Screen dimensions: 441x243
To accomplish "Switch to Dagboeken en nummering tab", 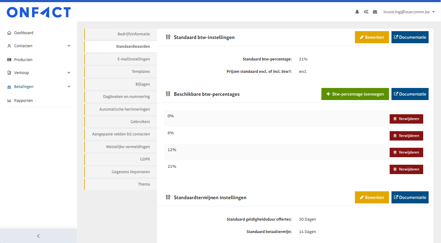I will tap(126, 97).
